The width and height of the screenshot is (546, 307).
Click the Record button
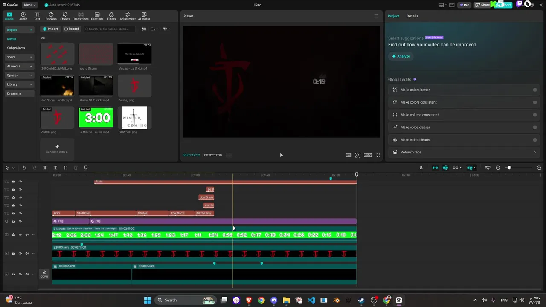[x=71, y=29]
